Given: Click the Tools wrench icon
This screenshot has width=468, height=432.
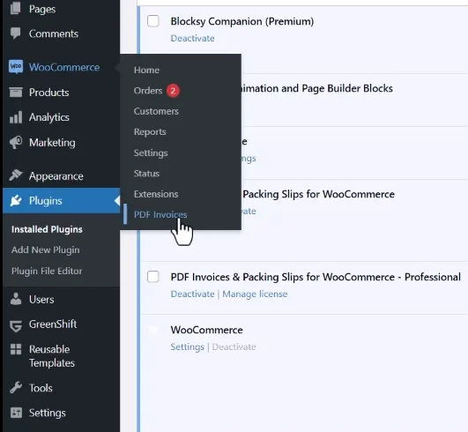Looking at the screenshot, I should (16, 388).
